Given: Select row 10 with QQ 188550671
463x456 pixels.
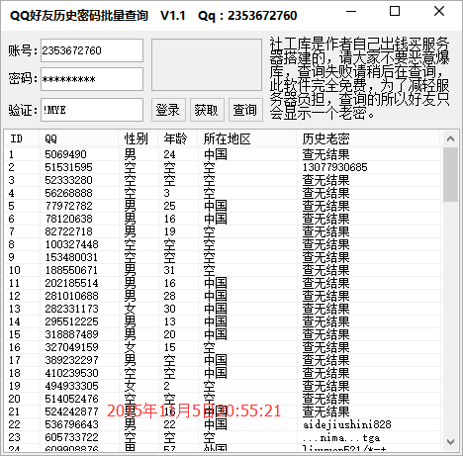Looking at the screenshot, I should (224, 270).
